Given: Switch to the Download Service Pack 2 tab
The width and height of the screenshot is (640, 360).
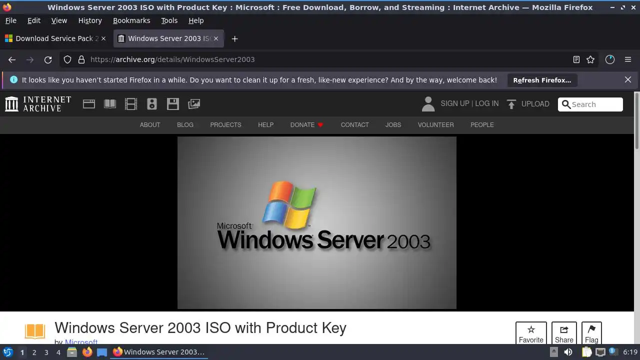Looking at the screenshot, I should 55,38.
